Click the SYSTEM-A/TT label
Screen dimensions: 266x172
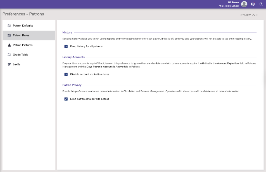click(250, 15)
